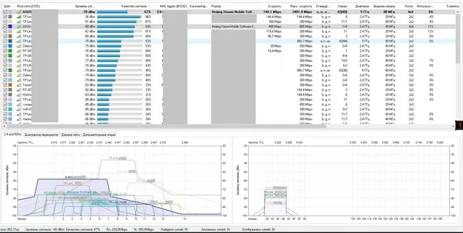Click signal icon of the WiFi-D network
463x233 pixels.
tap(19, 109)
